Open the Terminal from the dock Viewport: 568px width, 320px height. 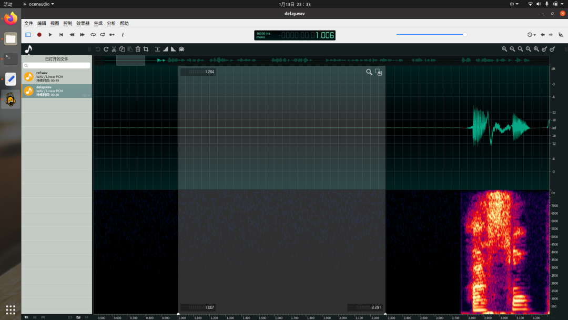pos(11,59)
